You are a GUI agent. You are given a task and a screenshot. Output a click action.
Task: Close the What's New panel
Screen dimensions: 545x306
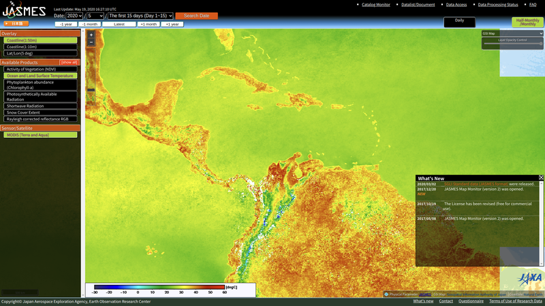(541, 177)
